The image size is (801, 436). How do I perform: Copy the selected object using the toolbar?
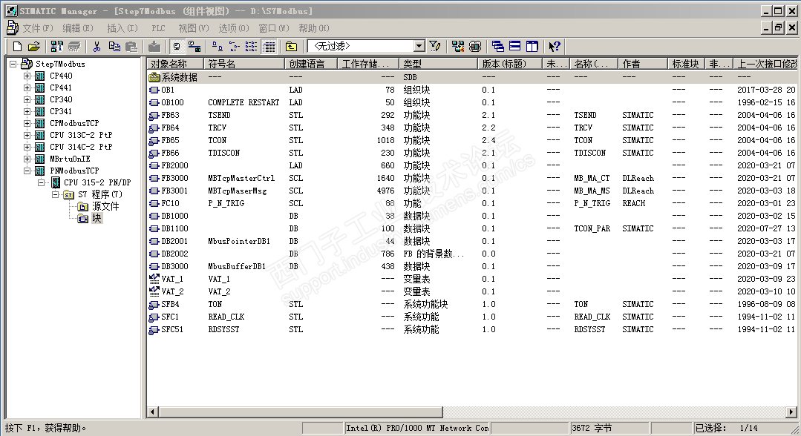tap(114, 47)
